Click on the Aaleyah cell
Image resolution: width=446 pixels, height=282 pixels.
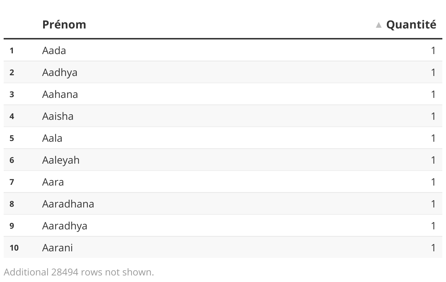click(61, 160)
